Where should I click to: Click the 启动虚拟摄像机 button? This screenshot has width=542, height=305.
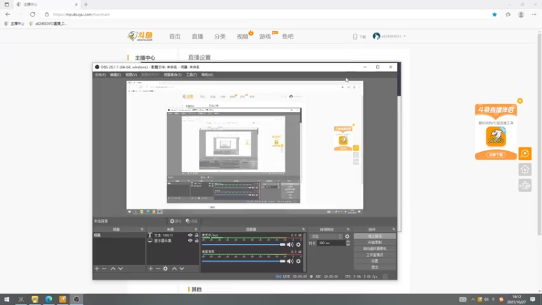point(375,249)
